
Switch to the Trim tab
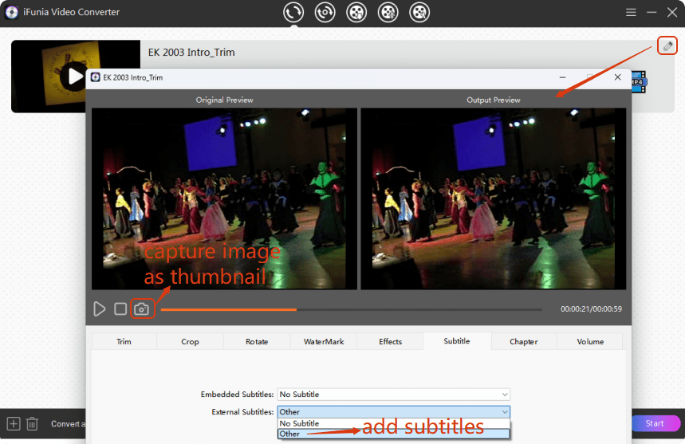pos(124,341)
